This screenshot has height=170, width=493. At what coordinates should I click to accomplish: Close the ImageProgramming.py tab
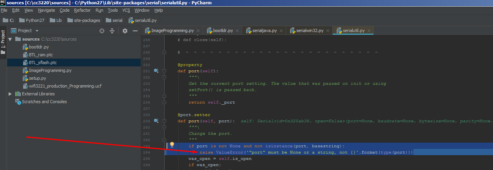198,30
